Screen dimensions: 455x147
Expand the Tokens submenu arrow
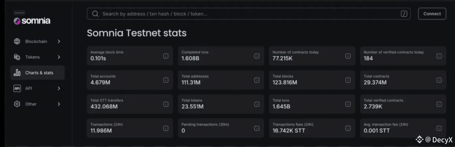point(59,57)
